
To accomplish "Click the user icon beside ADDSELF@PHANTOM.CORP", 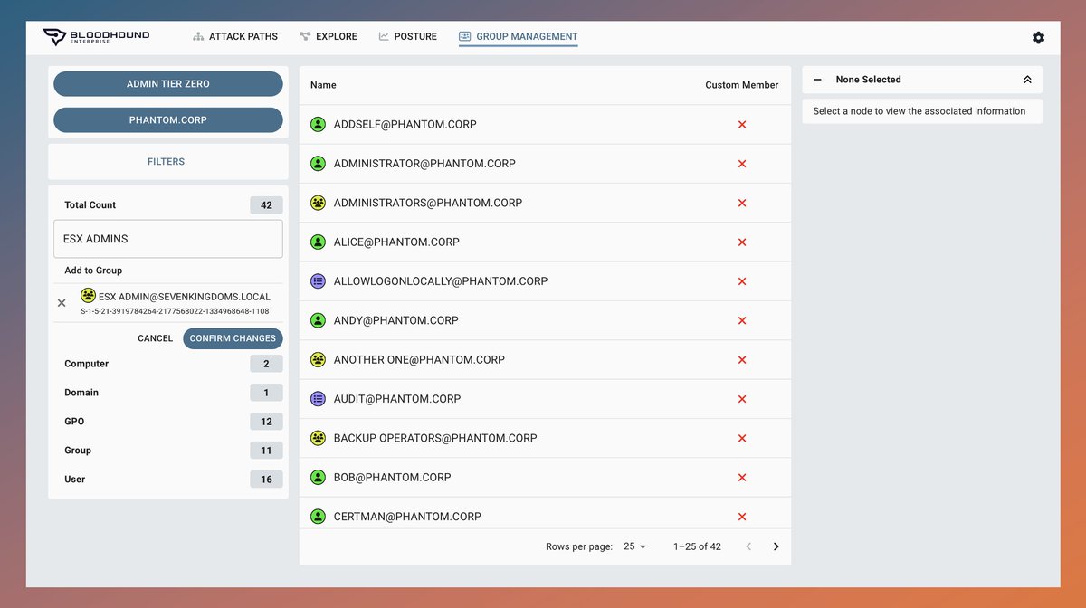I will coord(318,125).
